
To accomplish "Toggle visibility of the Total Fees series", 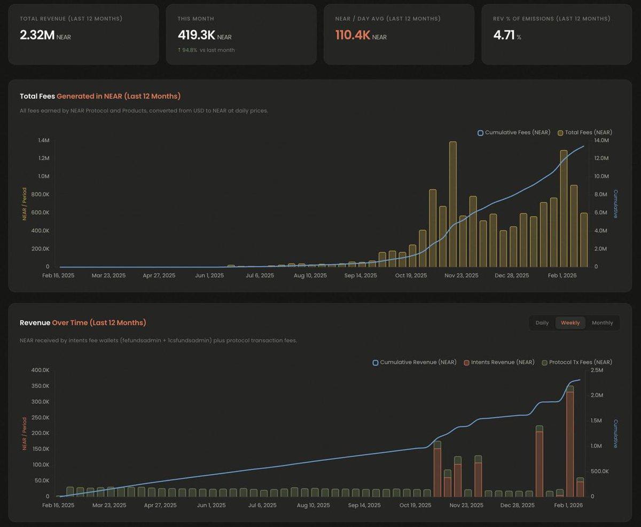I will tap(585, 132).
